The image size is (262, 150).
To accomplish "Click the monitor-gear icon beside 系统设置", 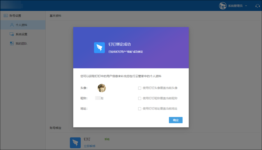I will coord(12,34).
